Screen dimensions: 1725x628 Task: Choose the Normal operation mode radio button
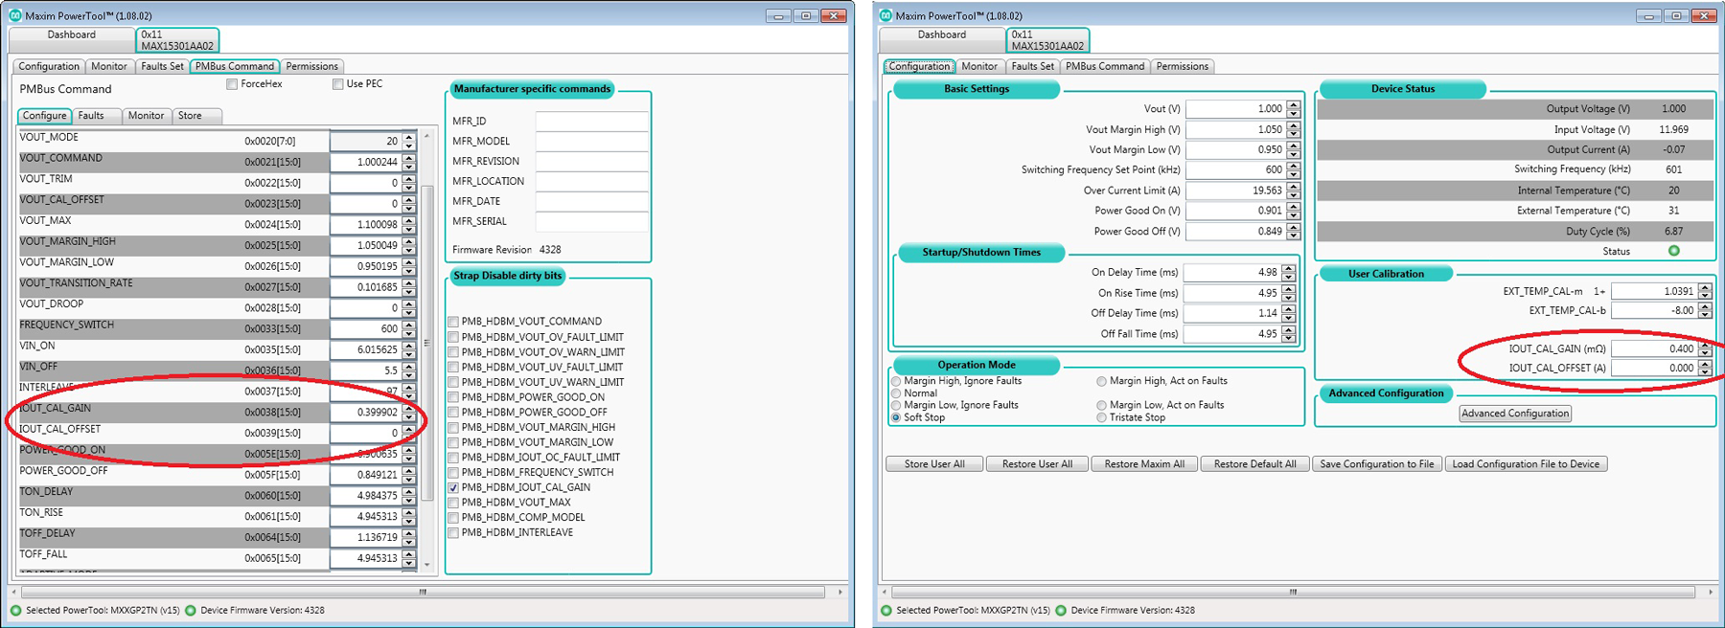(896, 392)
